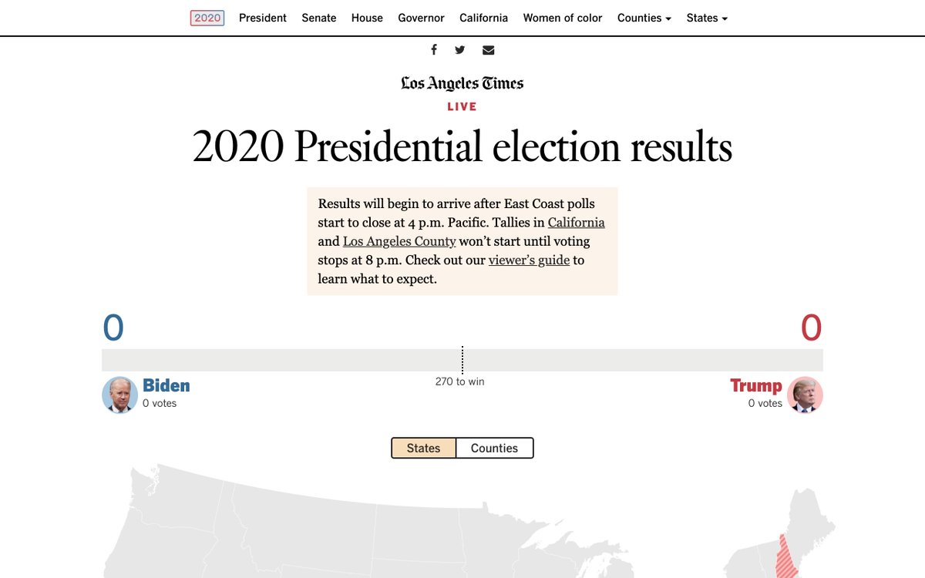925x578 pixels.
Task: Open the Women of color section
Action: 563,18
